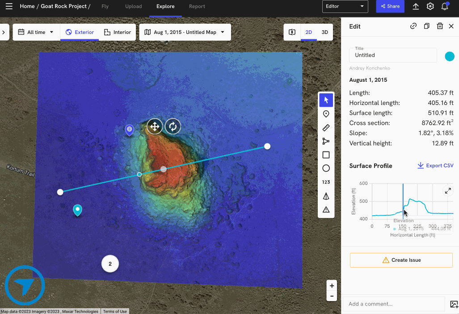This screenshot has height=314, width=459.
Task: Activate the ruler measurement tool
Action: point(326,127)
